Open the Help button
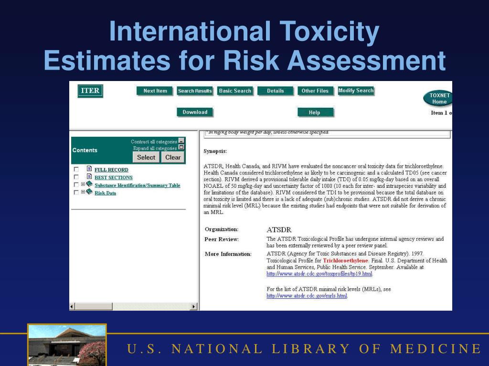This screenshot has height=366, width=489. pyautogui.click(x=316, y=112)
